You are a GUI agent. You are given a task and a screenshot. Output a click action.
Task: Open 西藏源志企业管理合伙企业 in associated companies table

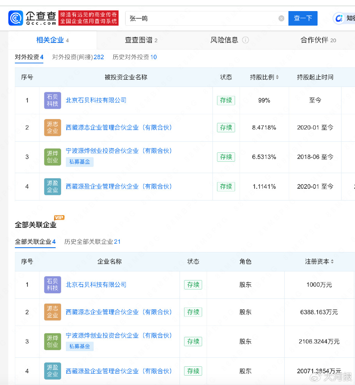coord(119,312)
